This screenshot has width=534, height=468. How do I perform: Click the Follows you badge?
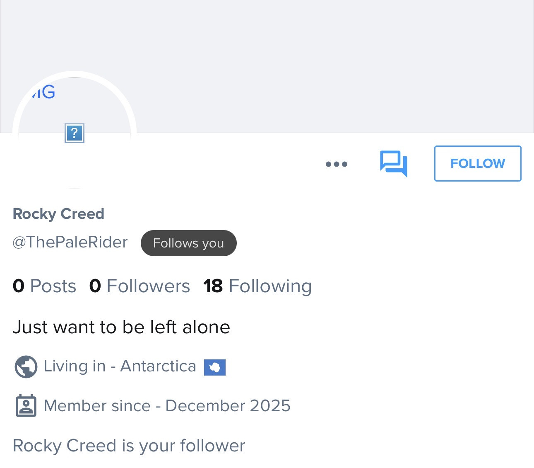(x=188, y=243)
